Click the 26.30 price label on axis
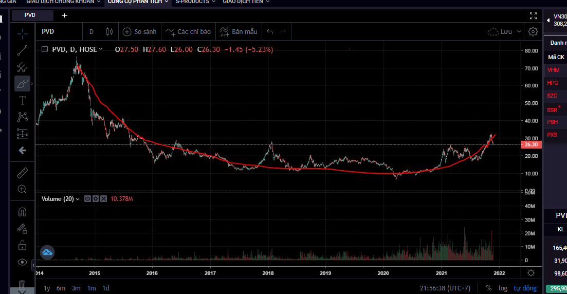 click(531, 144)
